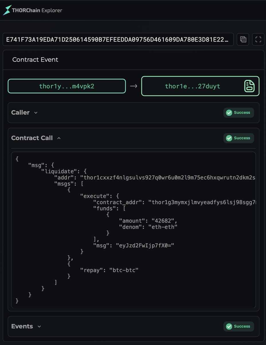The image size is (266, 345).
Task: Open contract address thor1e...27duyt
Action: point(192,86)
